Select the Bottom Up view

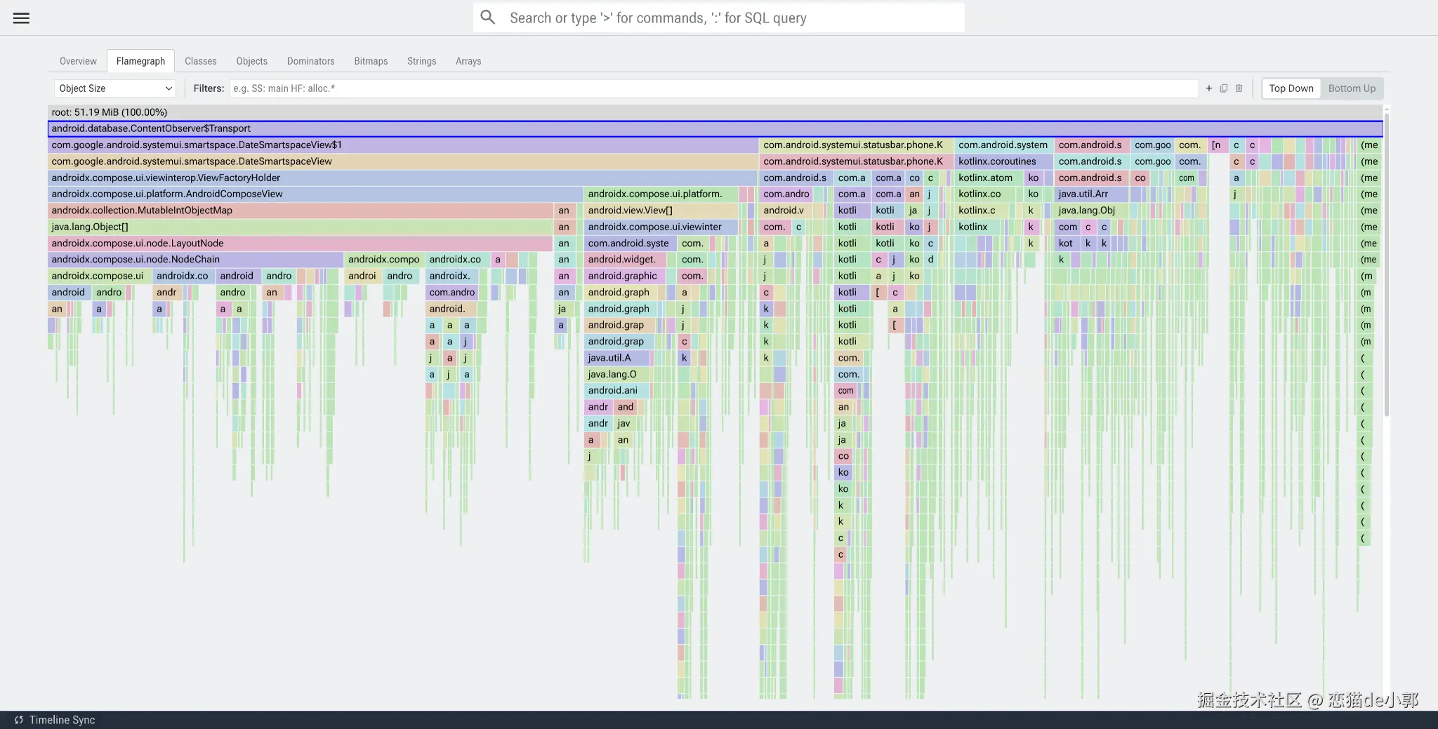pyautogui.click(x=1352, y=88)
